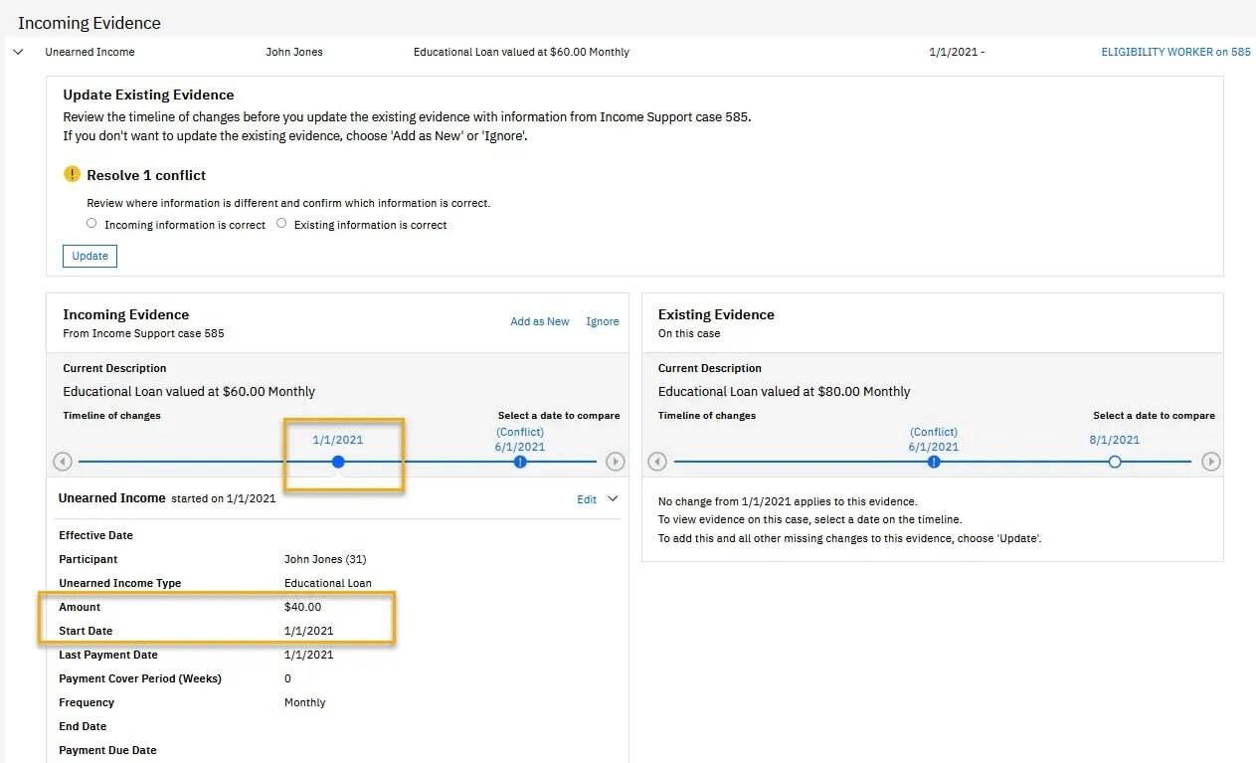The height and width of the screenshot is (763, 1256).
Task: Click the Frequency value Monthly
Action: click(305, 702)
